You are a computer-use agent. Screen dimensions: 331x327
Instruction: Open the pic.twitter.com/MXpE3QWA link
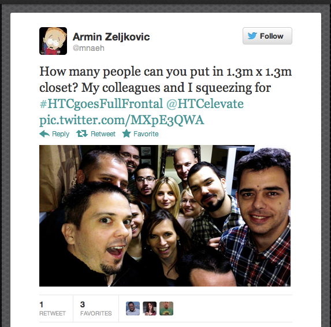click(121, 120)
